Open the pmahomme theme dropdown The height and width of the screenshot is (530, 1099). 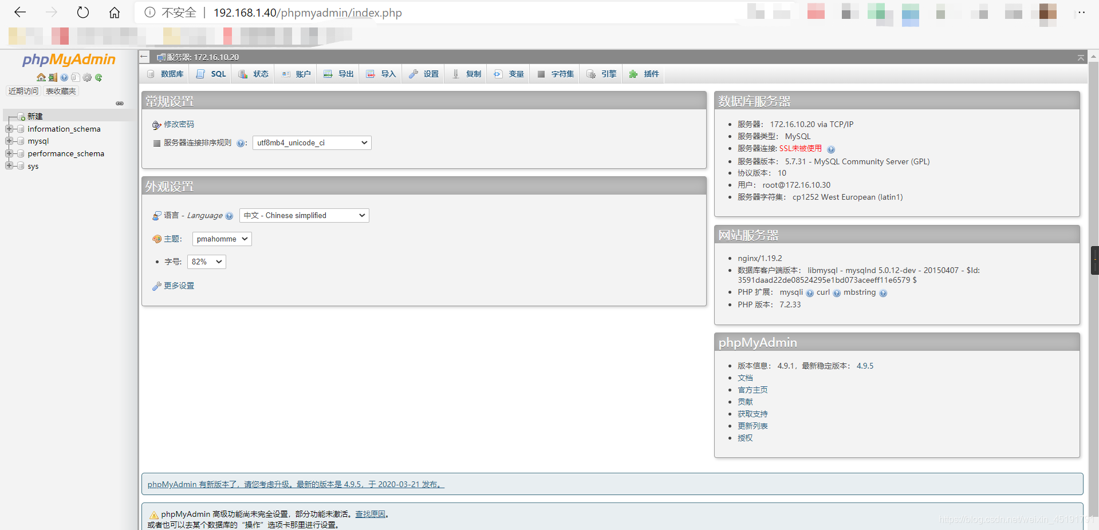(222, 239)
